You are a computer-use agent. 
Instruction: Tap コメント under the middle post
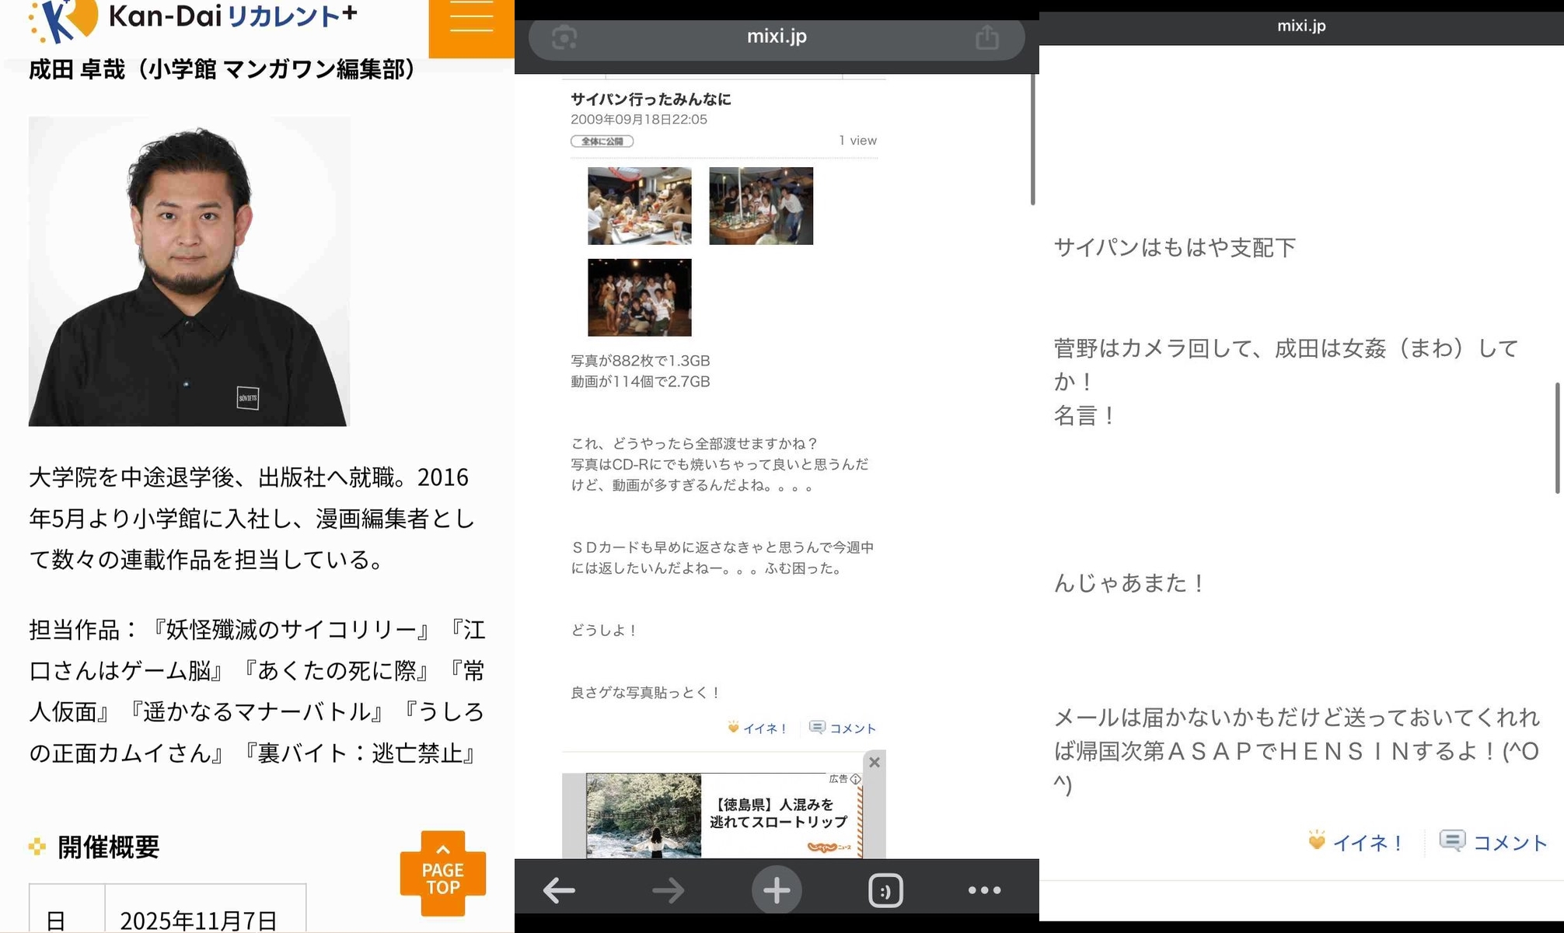point(843,729)
